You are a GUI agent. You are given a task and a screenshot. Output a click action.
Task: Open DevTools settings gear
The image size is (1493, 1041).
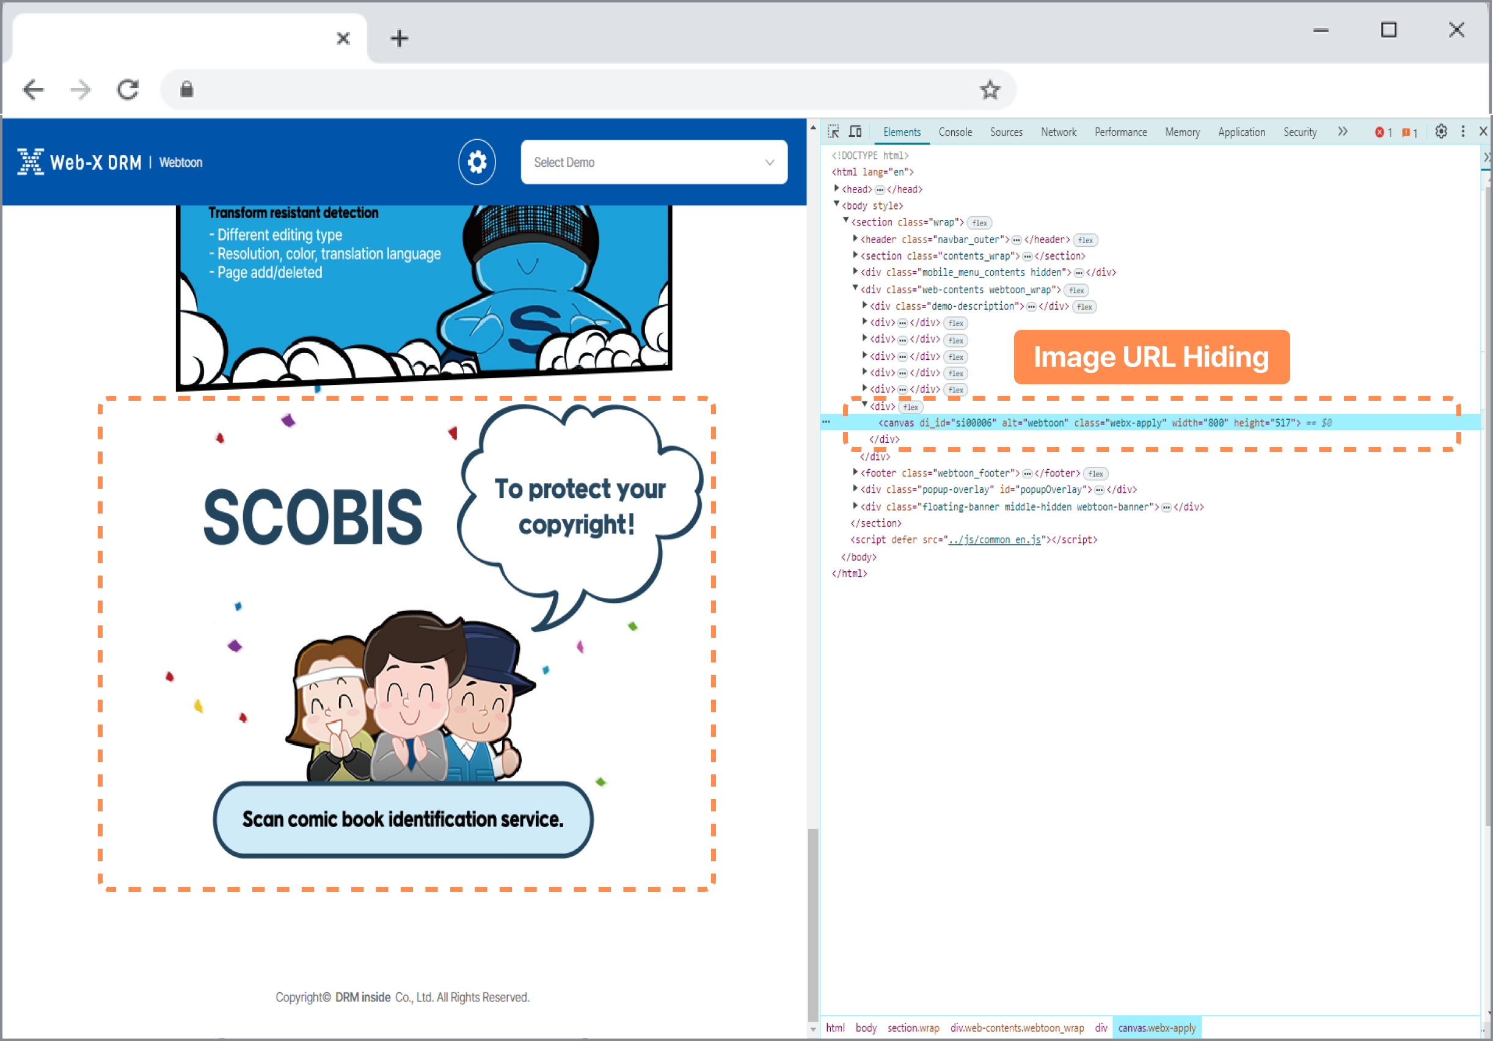pos(1440,132)
